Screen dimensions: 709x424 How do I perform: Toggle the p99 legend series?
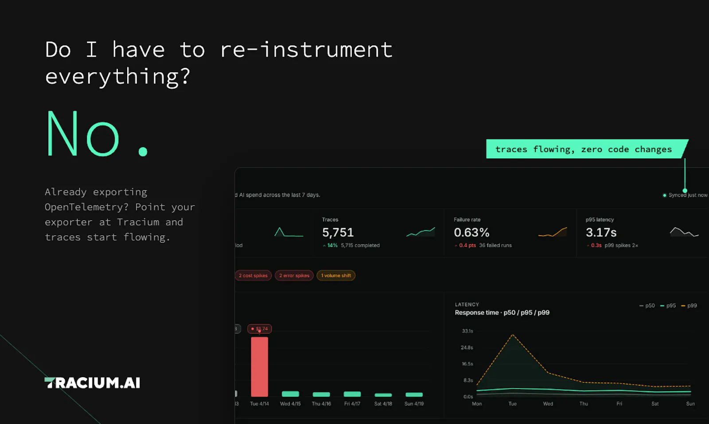pos(689,306)
